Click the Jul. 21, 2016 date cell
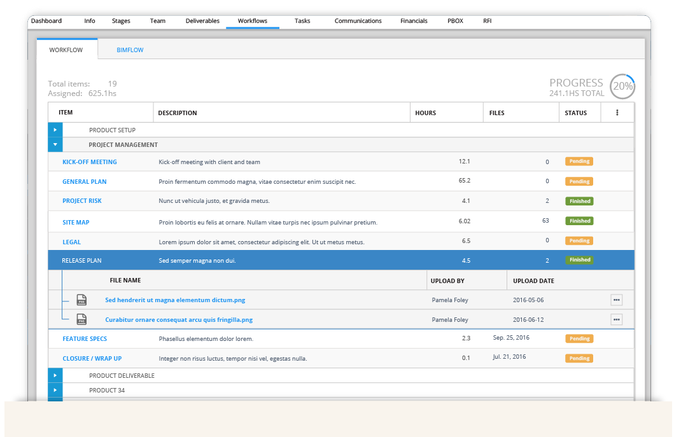The height and width of the screenshot is (437, 681). 509,357
